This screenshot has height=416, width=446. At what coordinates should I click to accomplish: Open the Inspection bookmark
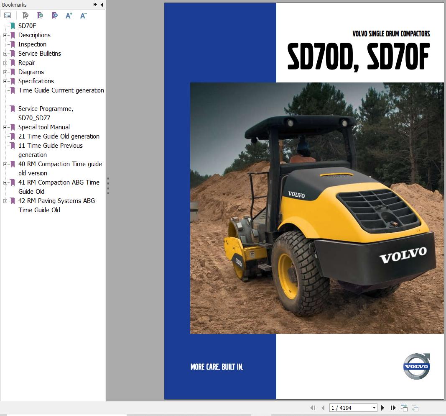33,44
